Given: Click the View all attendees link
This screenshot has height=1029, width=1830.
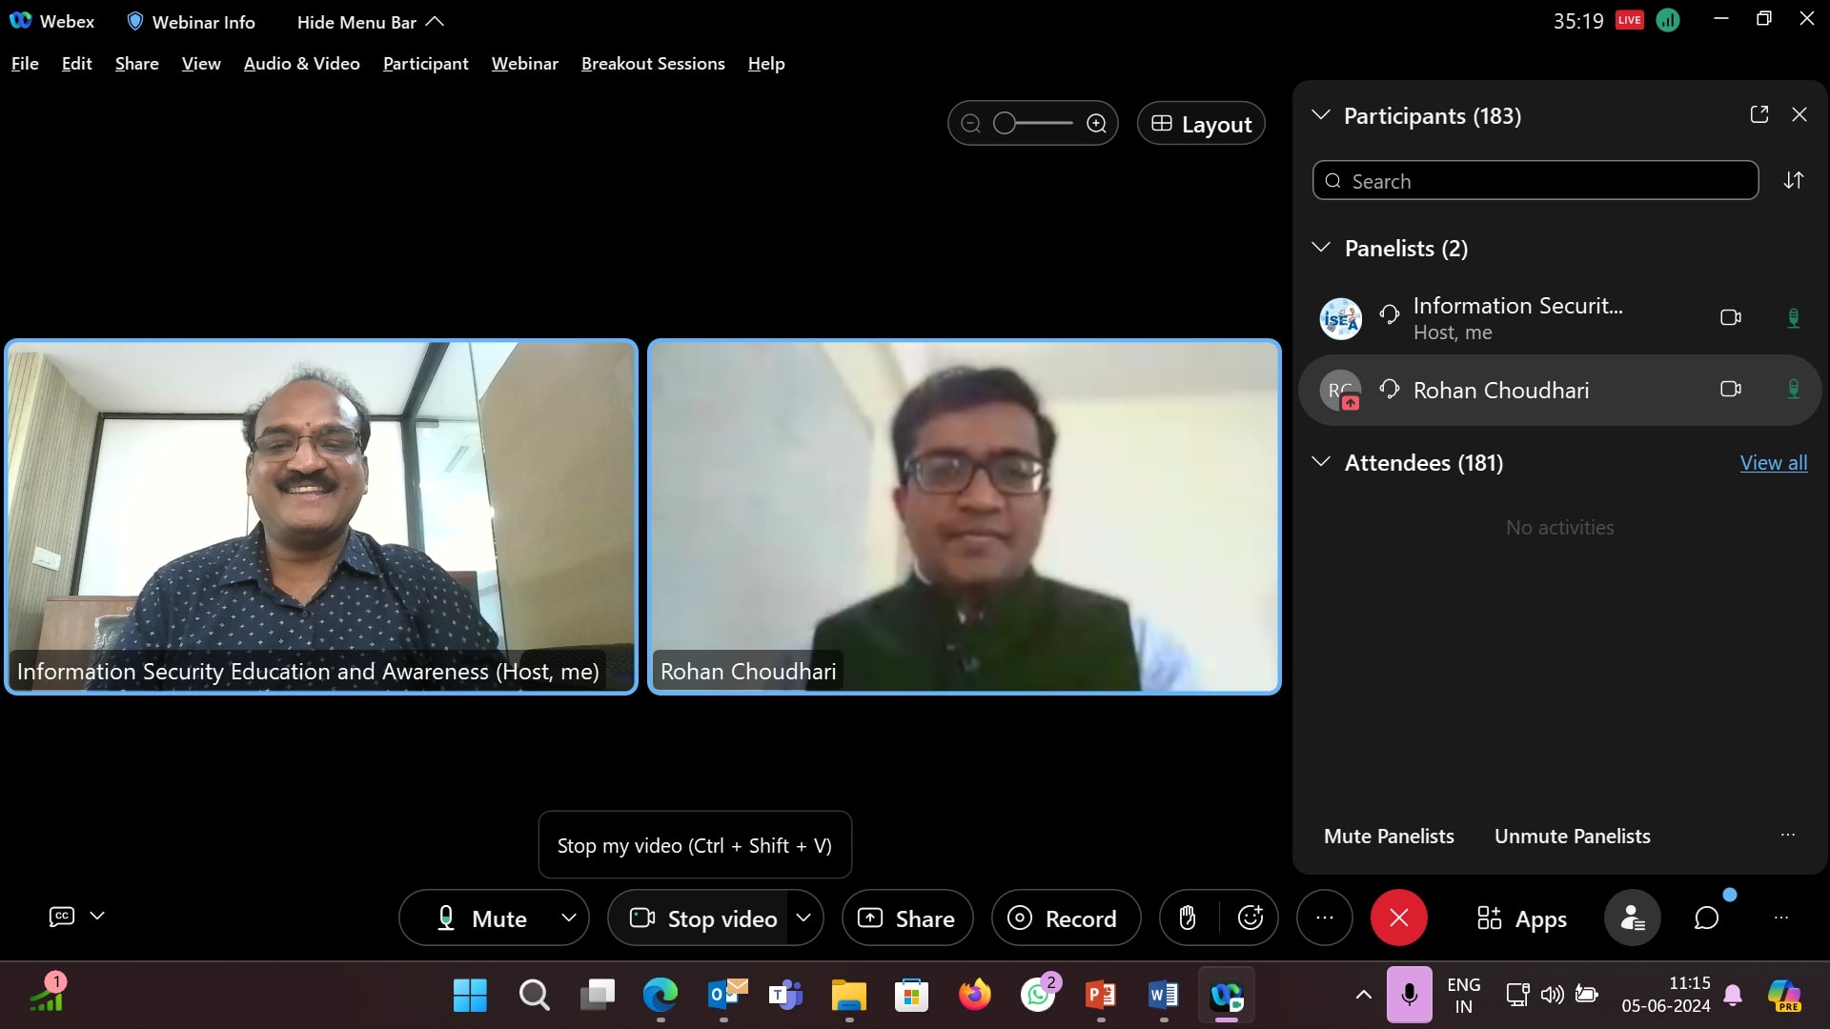Looking at the screenshot, I should pyautogui.click(x=1773, y=463).
